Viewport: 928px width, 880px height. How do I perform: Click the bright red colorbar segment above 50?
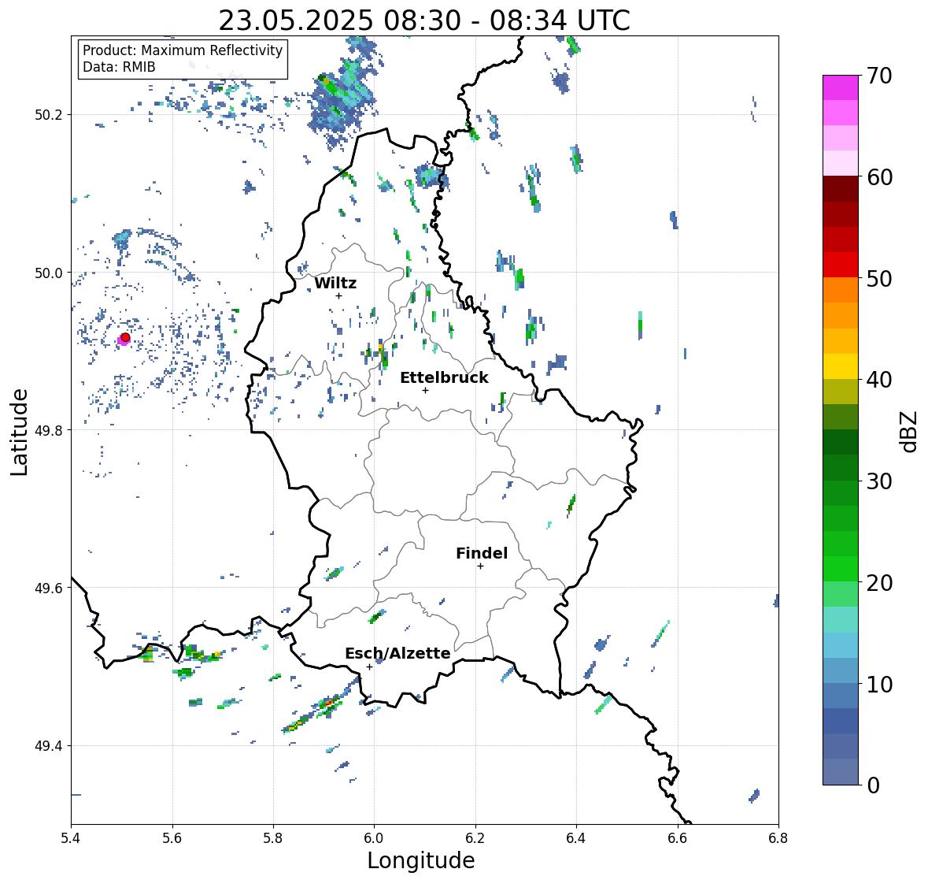tap(841, 265)
